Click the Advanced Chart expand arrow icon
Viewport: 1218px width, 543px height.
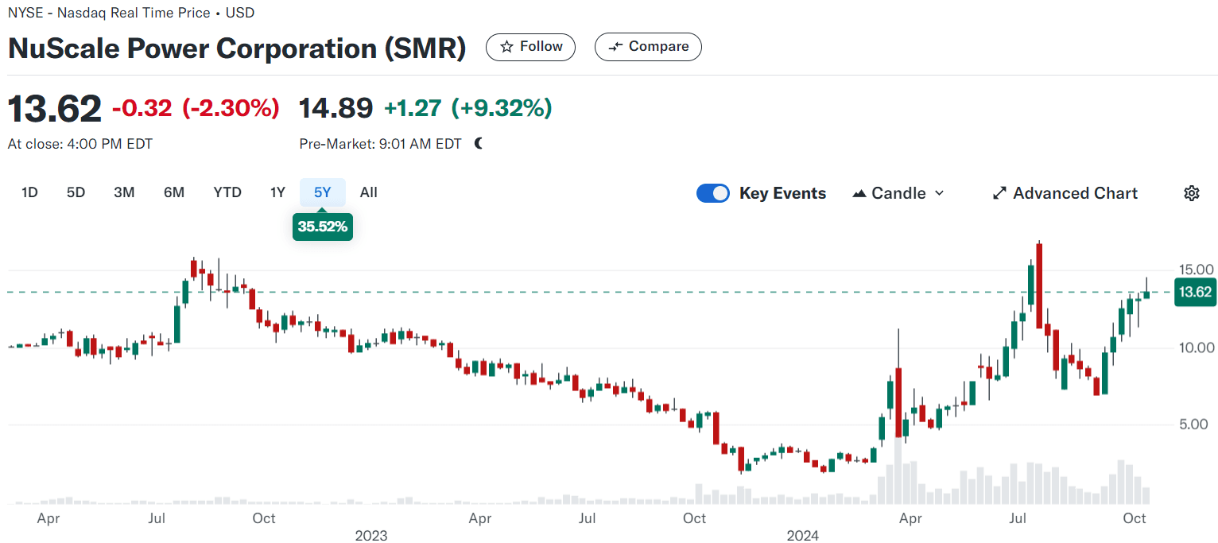pyautogui.click(x=999, y=193)
